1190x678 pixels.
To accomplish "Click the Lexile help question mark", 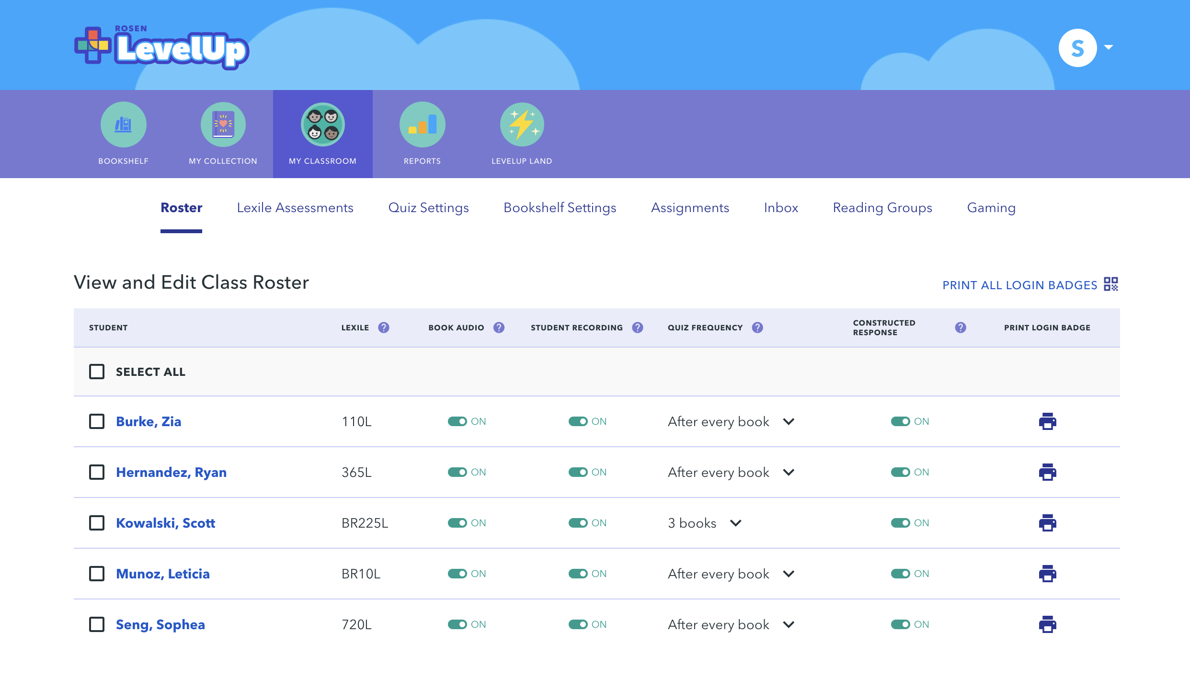I will point(383,328).
